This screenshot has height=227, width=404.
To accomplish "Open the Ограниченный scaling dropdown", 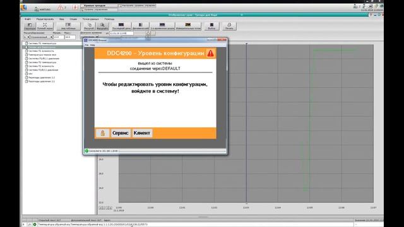I will pos(42,37).
